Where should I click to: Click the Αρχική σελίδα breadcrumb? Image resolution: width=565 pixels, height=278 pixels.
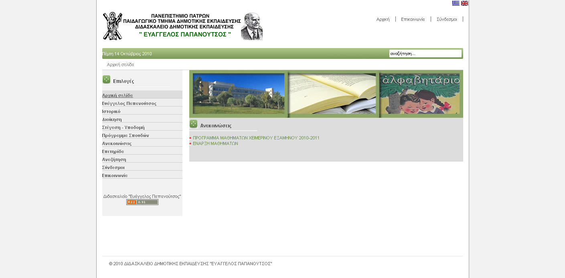click(x=120, y=64)
